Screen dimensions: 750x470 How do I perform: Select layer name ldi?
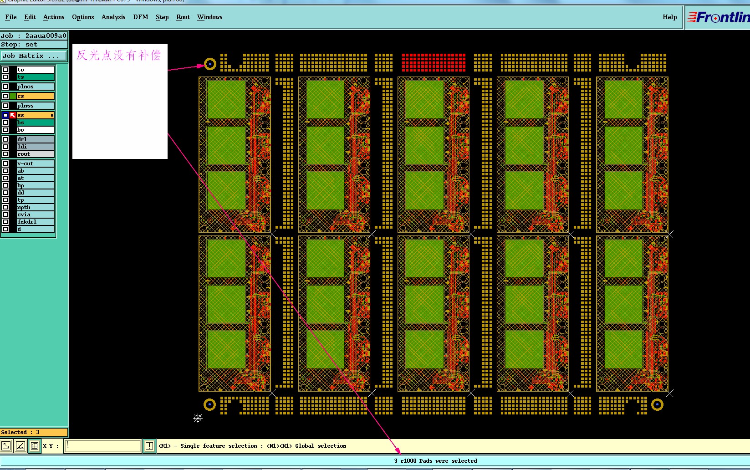[x=36, y=147]
